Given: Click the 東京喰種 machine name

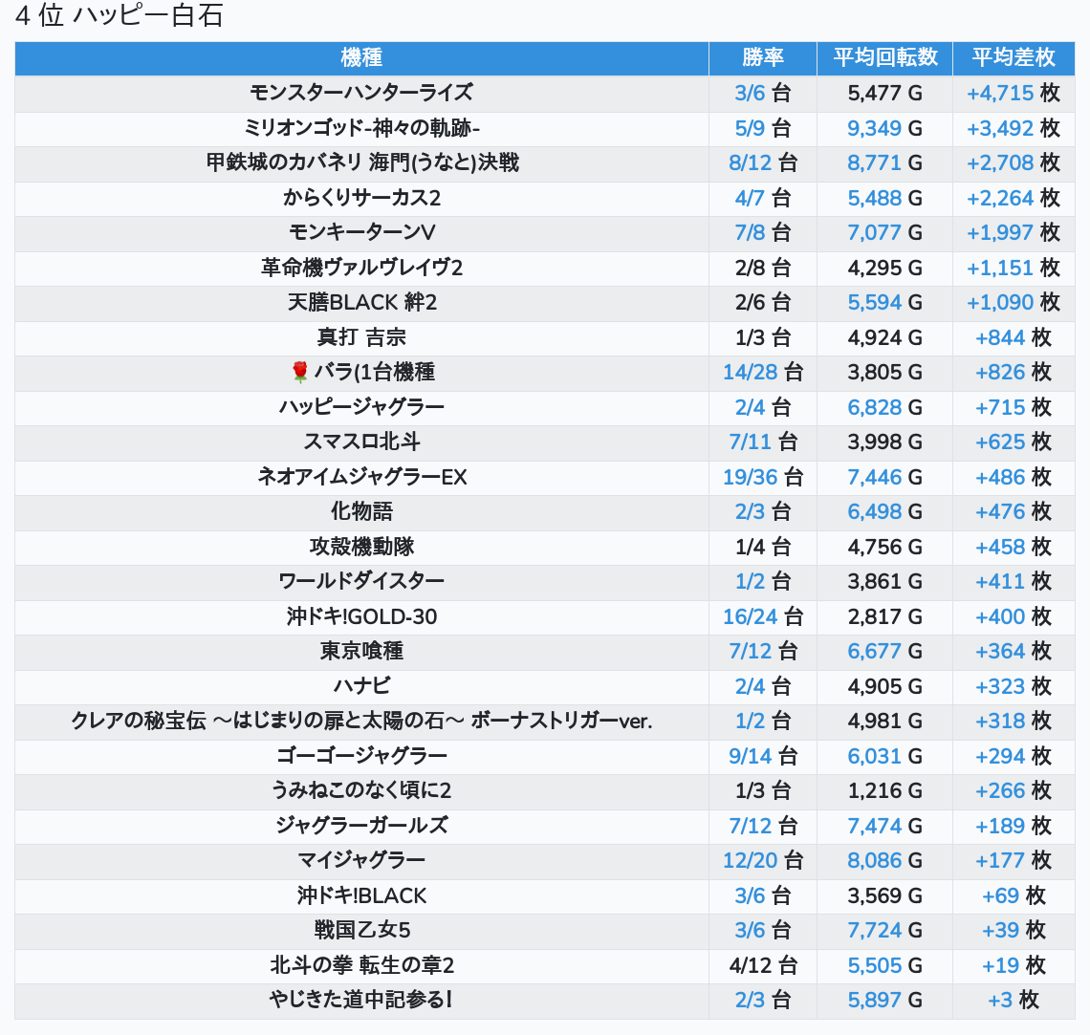Looking at the screenshot, I should pos(361,652).
